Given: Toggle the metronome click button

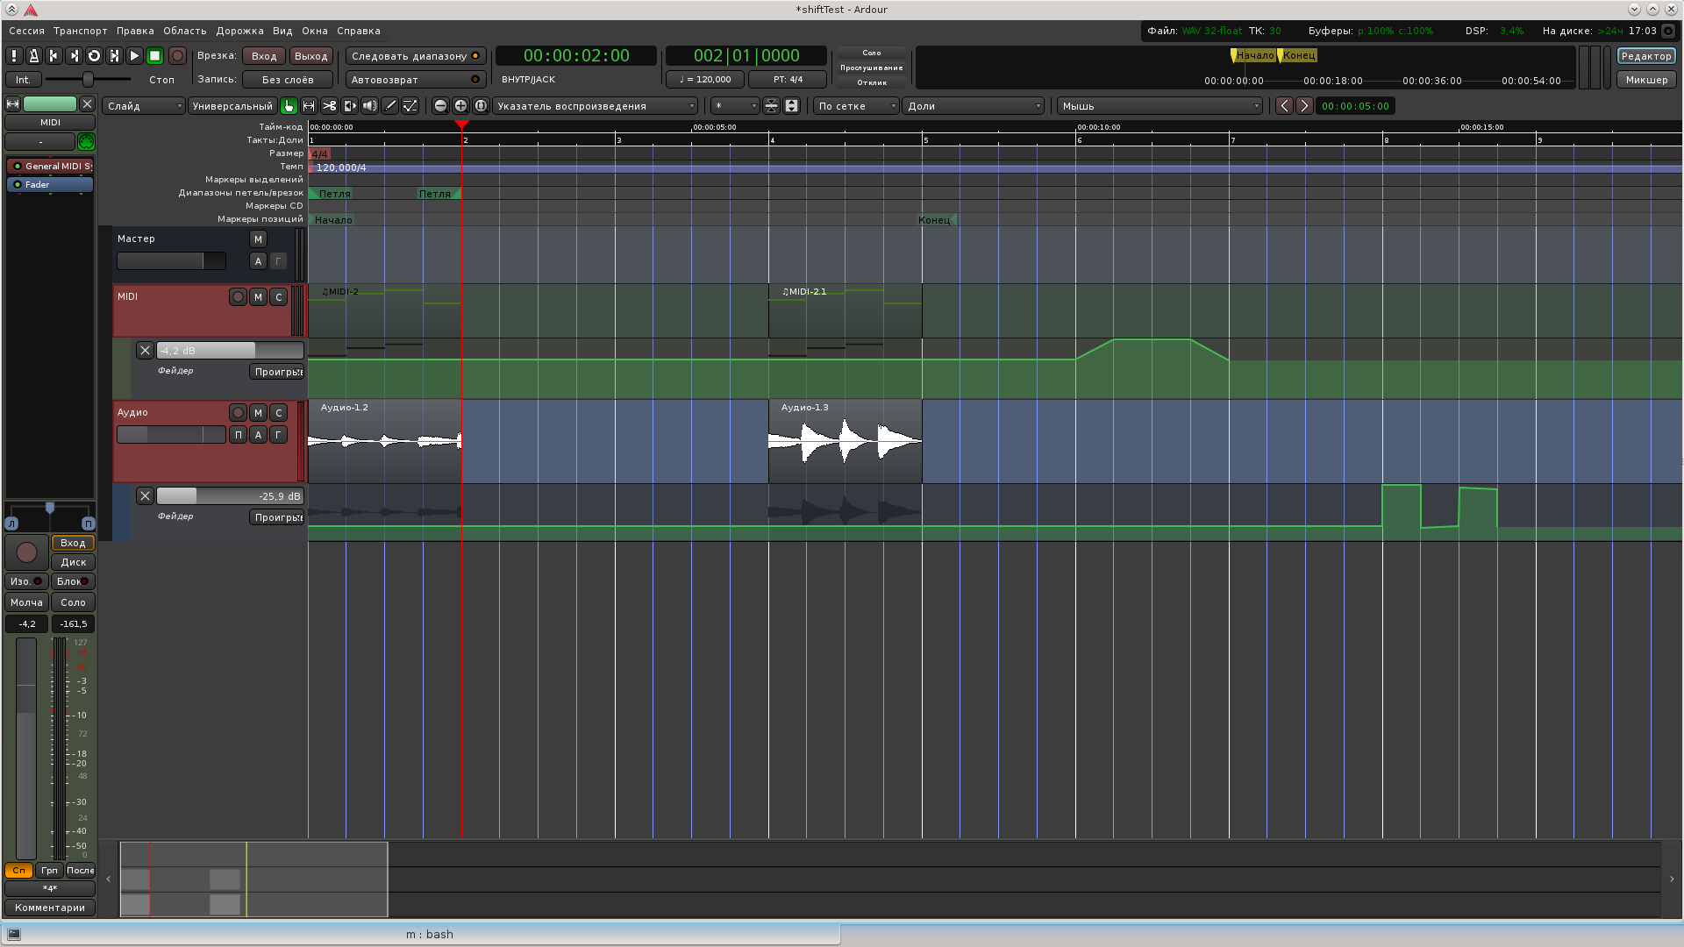Looking at the screenshot, I should [33, 56].
